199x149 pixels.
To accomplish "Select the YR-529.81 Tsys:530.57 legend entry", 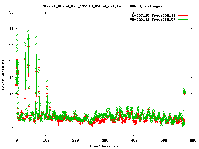I will point(153,20).
